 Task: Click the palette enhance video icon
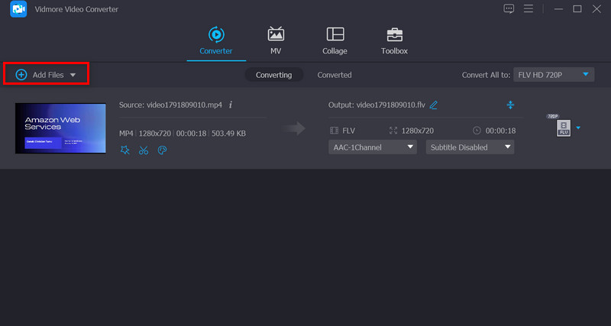(x=162, y=150)
